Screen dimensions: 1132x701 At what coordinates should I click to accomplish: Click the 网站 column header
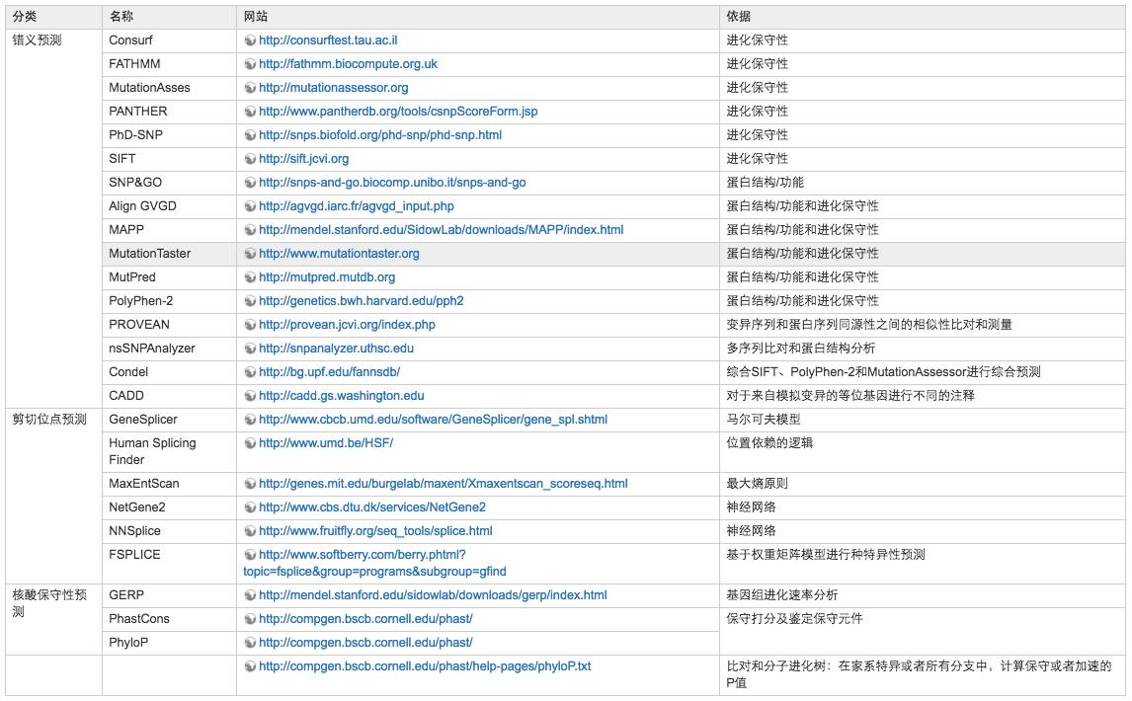(256, 17)
